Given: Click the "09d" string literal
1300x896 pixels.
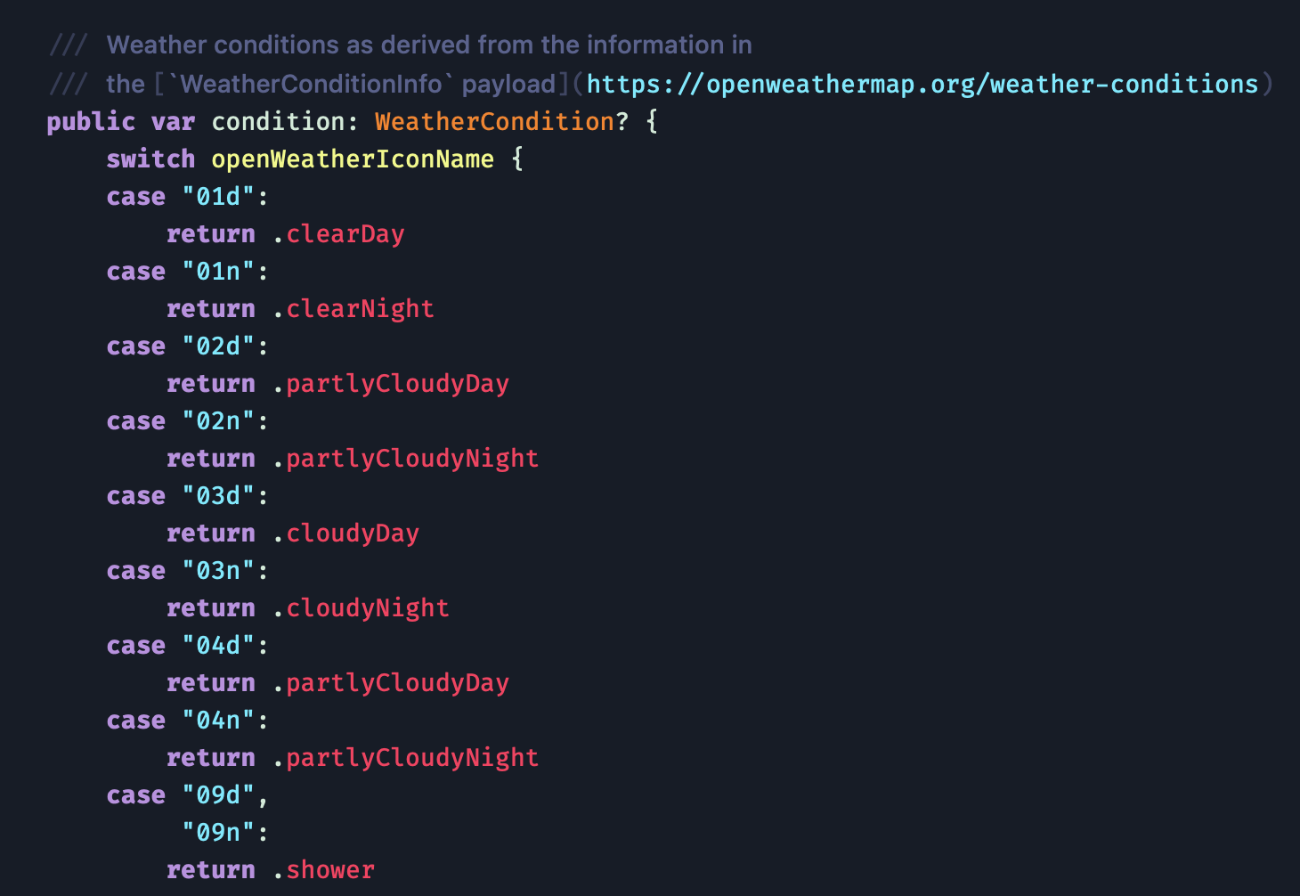Looking at the screenshot, I should (x=219, y=794).
